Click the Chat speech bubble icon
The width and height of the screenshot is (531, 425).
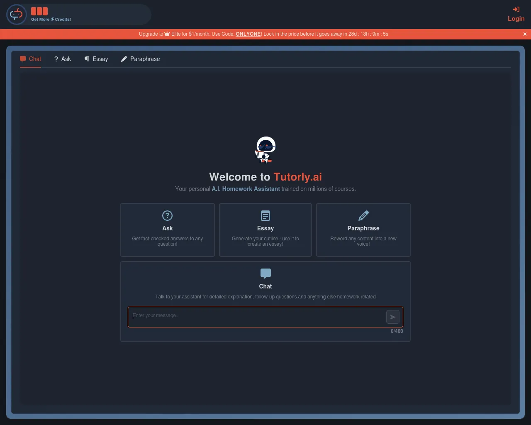click(x=265, y=273)
